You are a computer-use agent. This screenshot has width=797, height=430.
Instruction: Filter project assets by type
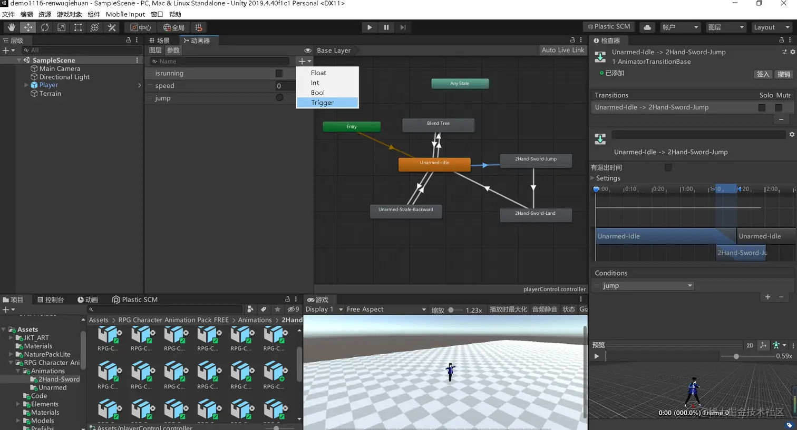tap(250, 309)
